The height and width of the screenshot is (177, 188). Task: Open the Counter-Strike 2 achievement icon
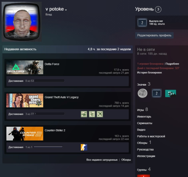84,147
